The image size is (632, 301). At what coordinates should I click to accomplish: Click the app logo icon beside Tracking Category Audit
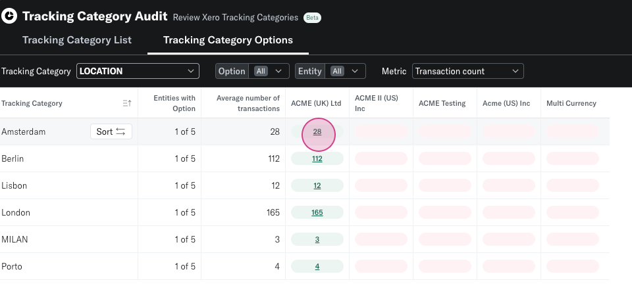pos(10,16)
